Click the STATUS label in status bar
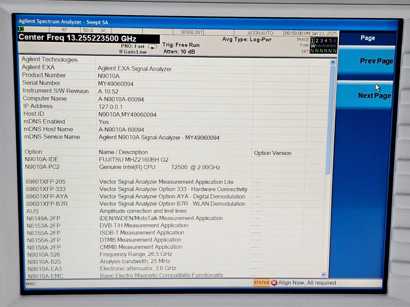The width and height of the screenshot is (410, 307). pyautogui.click(x=261, y=282)
